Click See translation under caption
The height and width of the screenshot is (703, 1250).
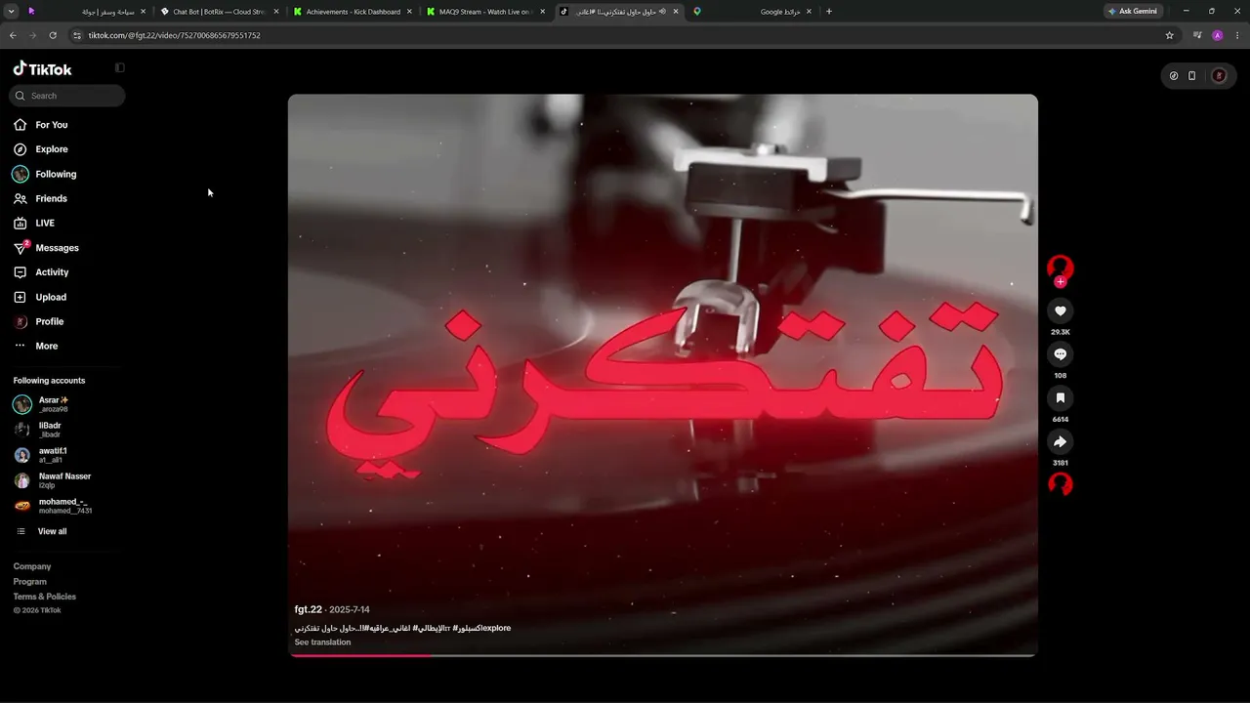322,642
